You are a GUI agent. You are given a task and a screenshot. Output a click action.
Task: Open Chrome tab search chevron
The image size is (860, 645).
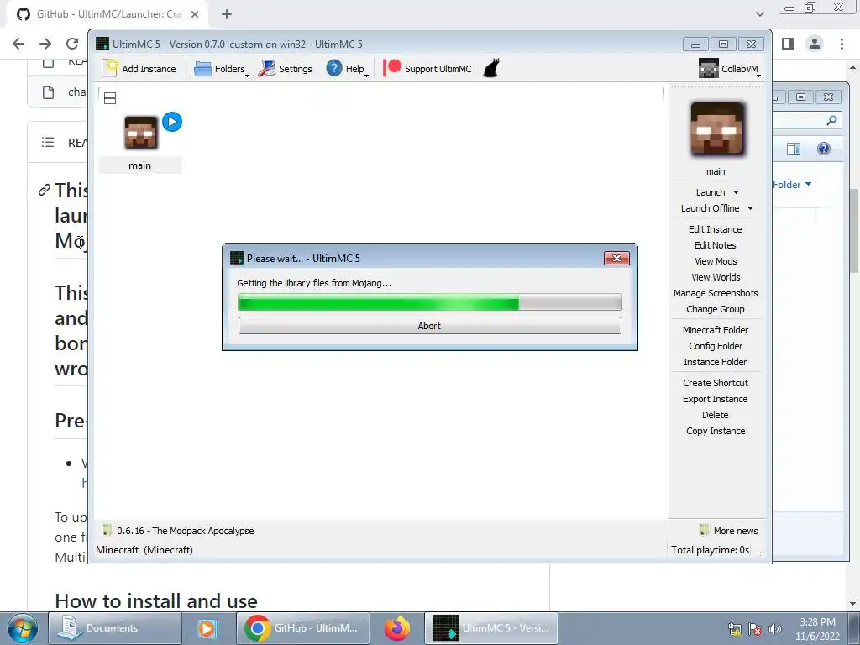[759, 14]
